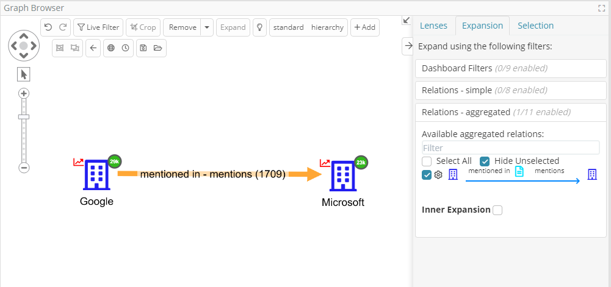Collapse side panel with right arrow

point(408,46)
